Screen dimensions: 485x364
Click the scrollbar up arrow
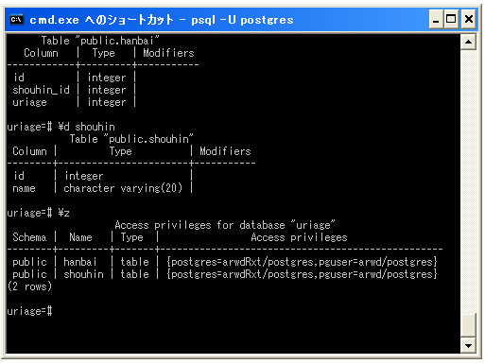pyautogui.click(x=468, y=42)
